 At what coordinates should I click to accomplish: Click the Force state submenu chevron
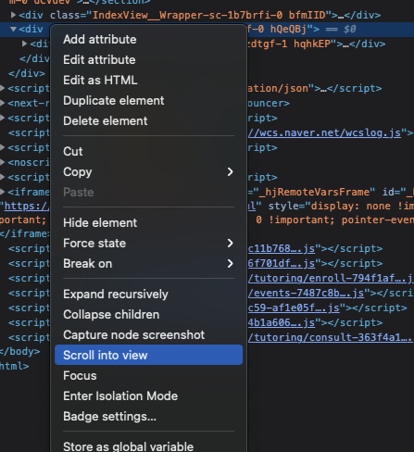click(230, 244)
